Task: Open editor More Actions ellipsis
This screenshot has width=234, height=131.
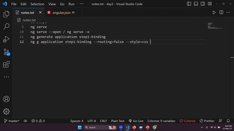Action: 228,12
